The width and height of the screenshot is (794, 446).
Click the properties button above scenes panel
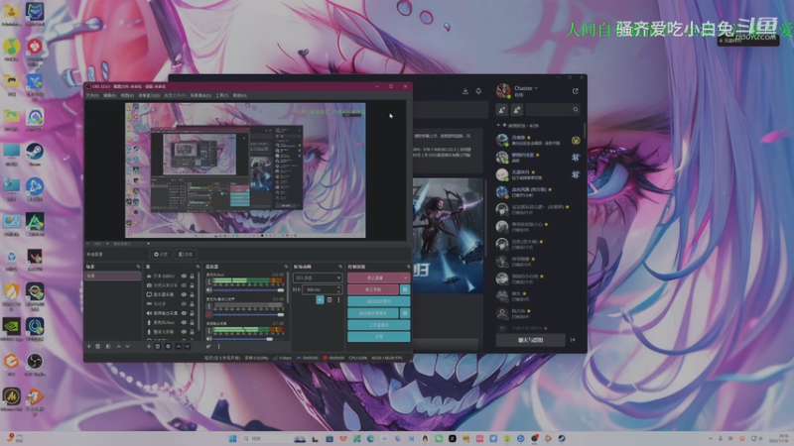click(161, 255)
